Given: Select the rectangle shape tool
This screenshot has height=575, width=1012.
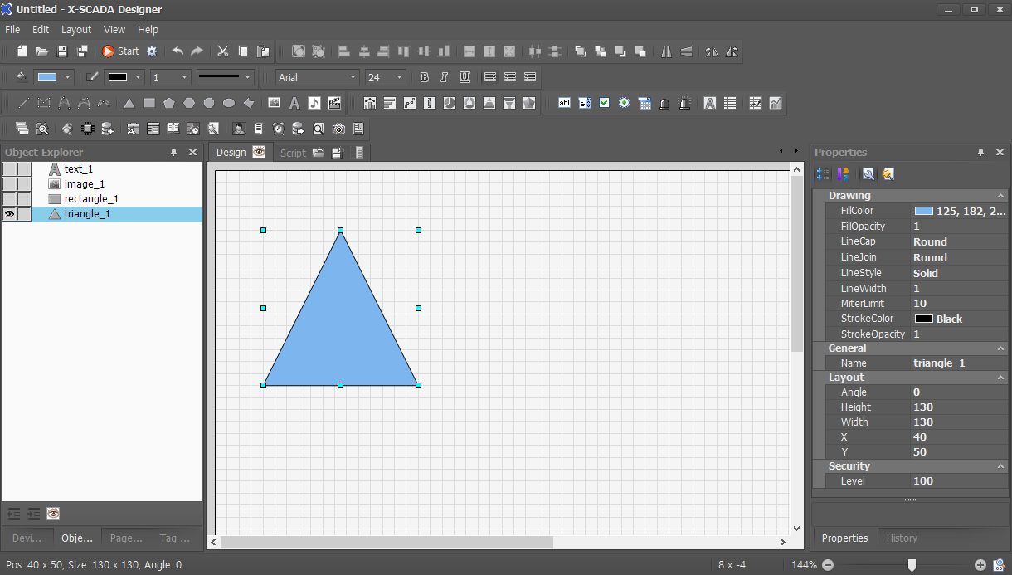Looking at the screenshot, I should (x=149, y=103).
